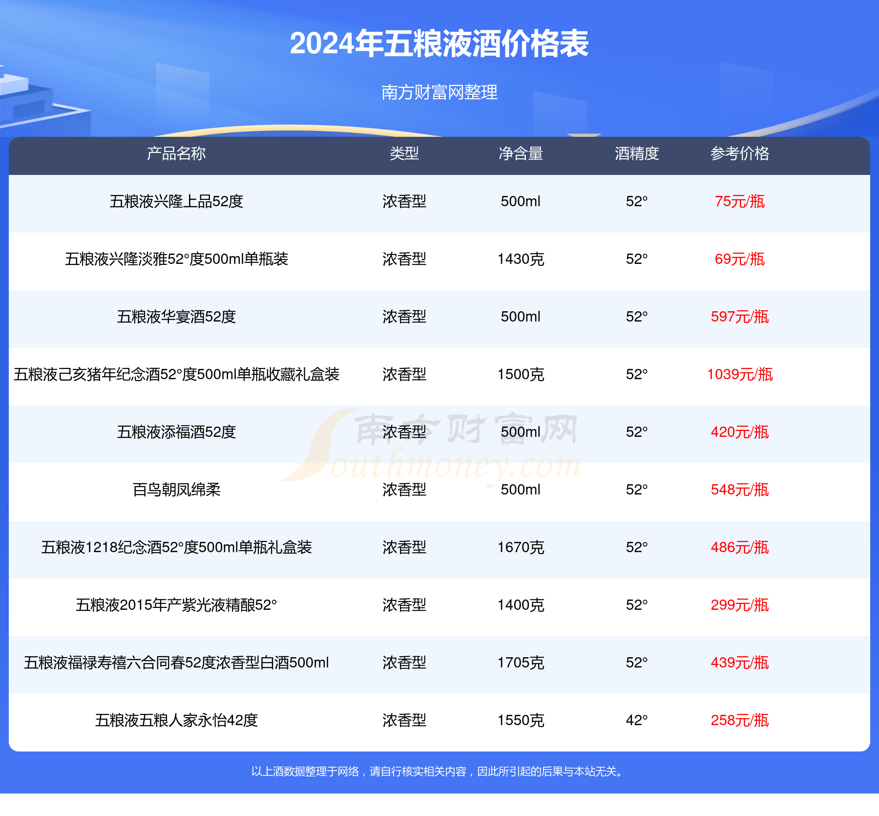Click the 浓香型 cell for 五粮液添福酒52度

point(404,432)
